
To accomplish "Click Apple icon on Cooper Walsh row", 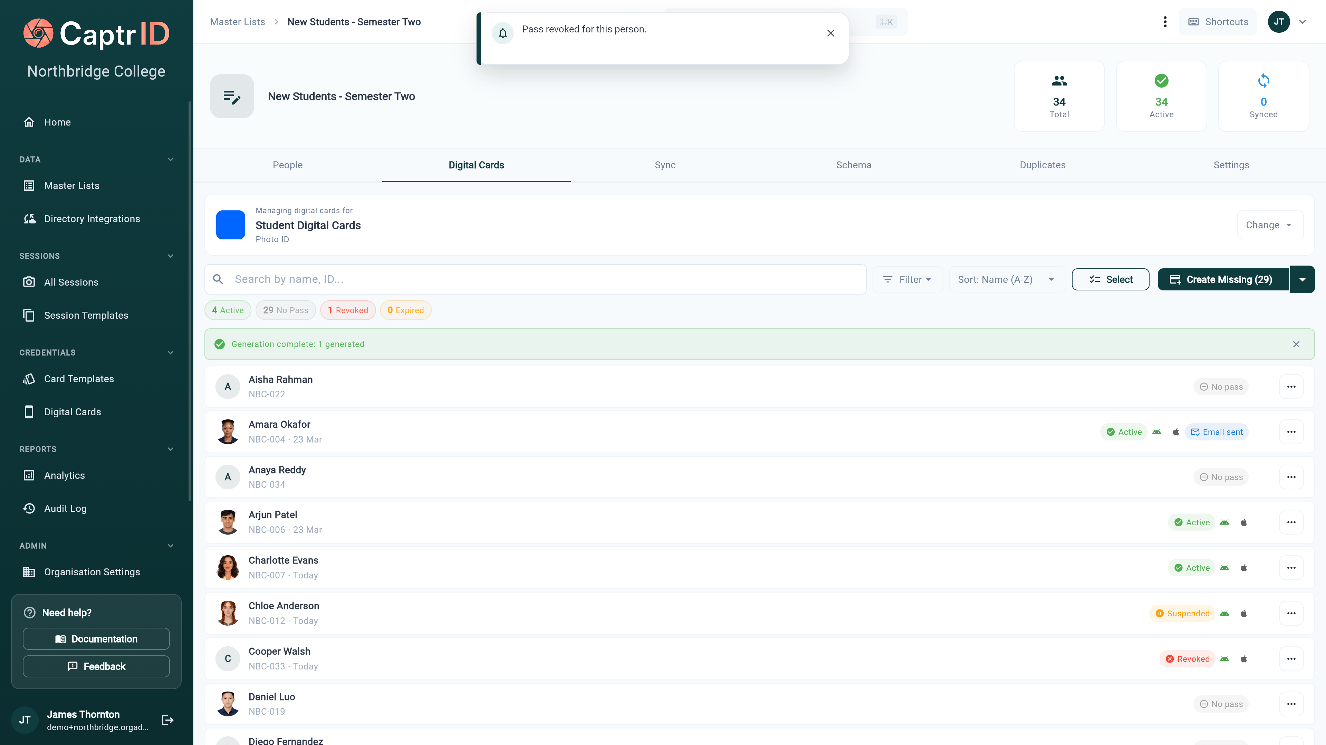I will pos(1243,659).
